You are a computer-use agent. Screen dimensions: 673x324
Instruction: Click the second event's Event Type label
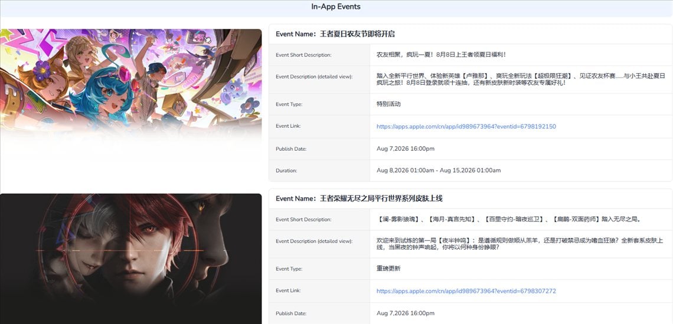[289, 269]
